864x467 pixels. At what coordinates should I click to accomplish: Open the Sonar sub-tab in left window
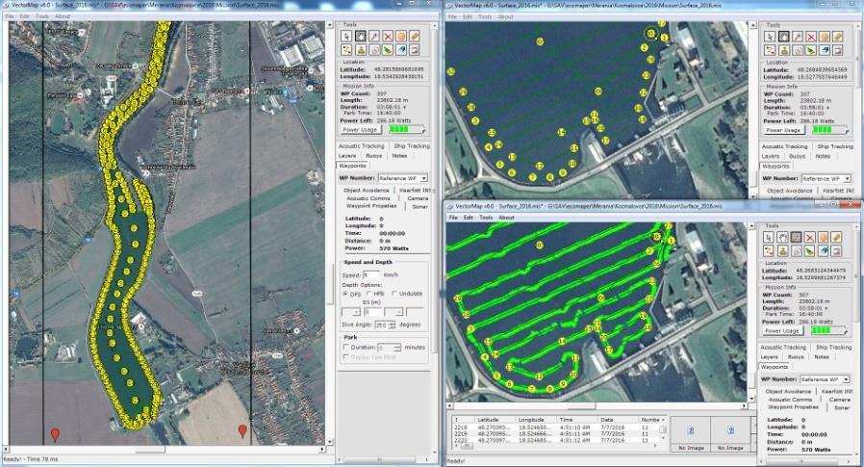tap(420, 206)
